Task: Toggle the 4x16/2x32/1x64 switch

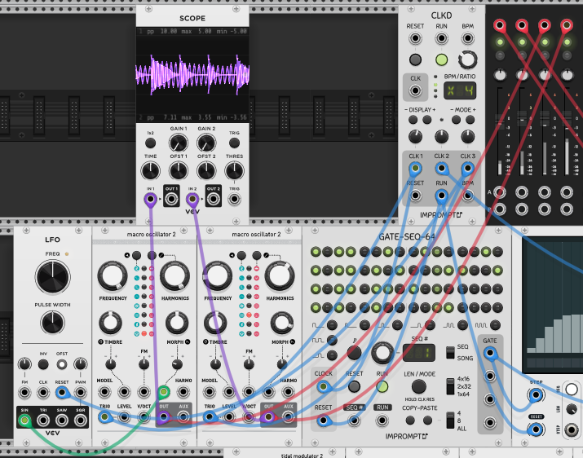Action: coord(450,387)
